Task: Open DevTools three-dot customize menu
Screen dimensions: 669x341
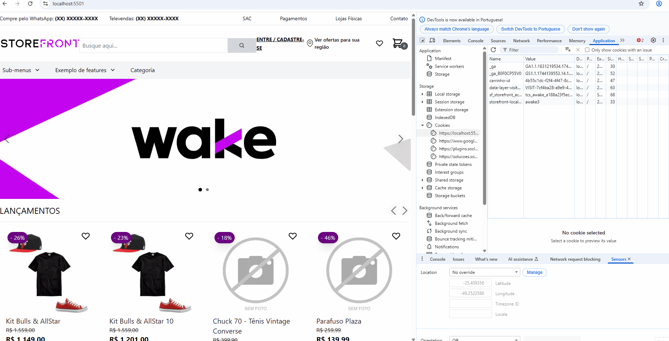Action: (x=663, y=40)
